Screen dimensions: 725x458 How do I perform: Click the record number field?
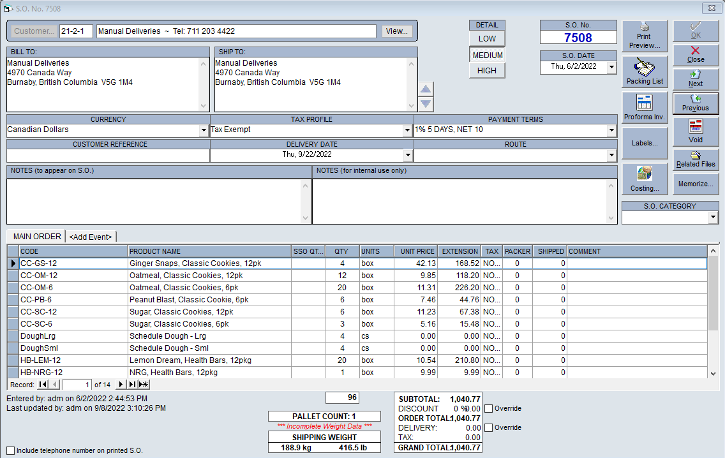click(x=77, y=385)
